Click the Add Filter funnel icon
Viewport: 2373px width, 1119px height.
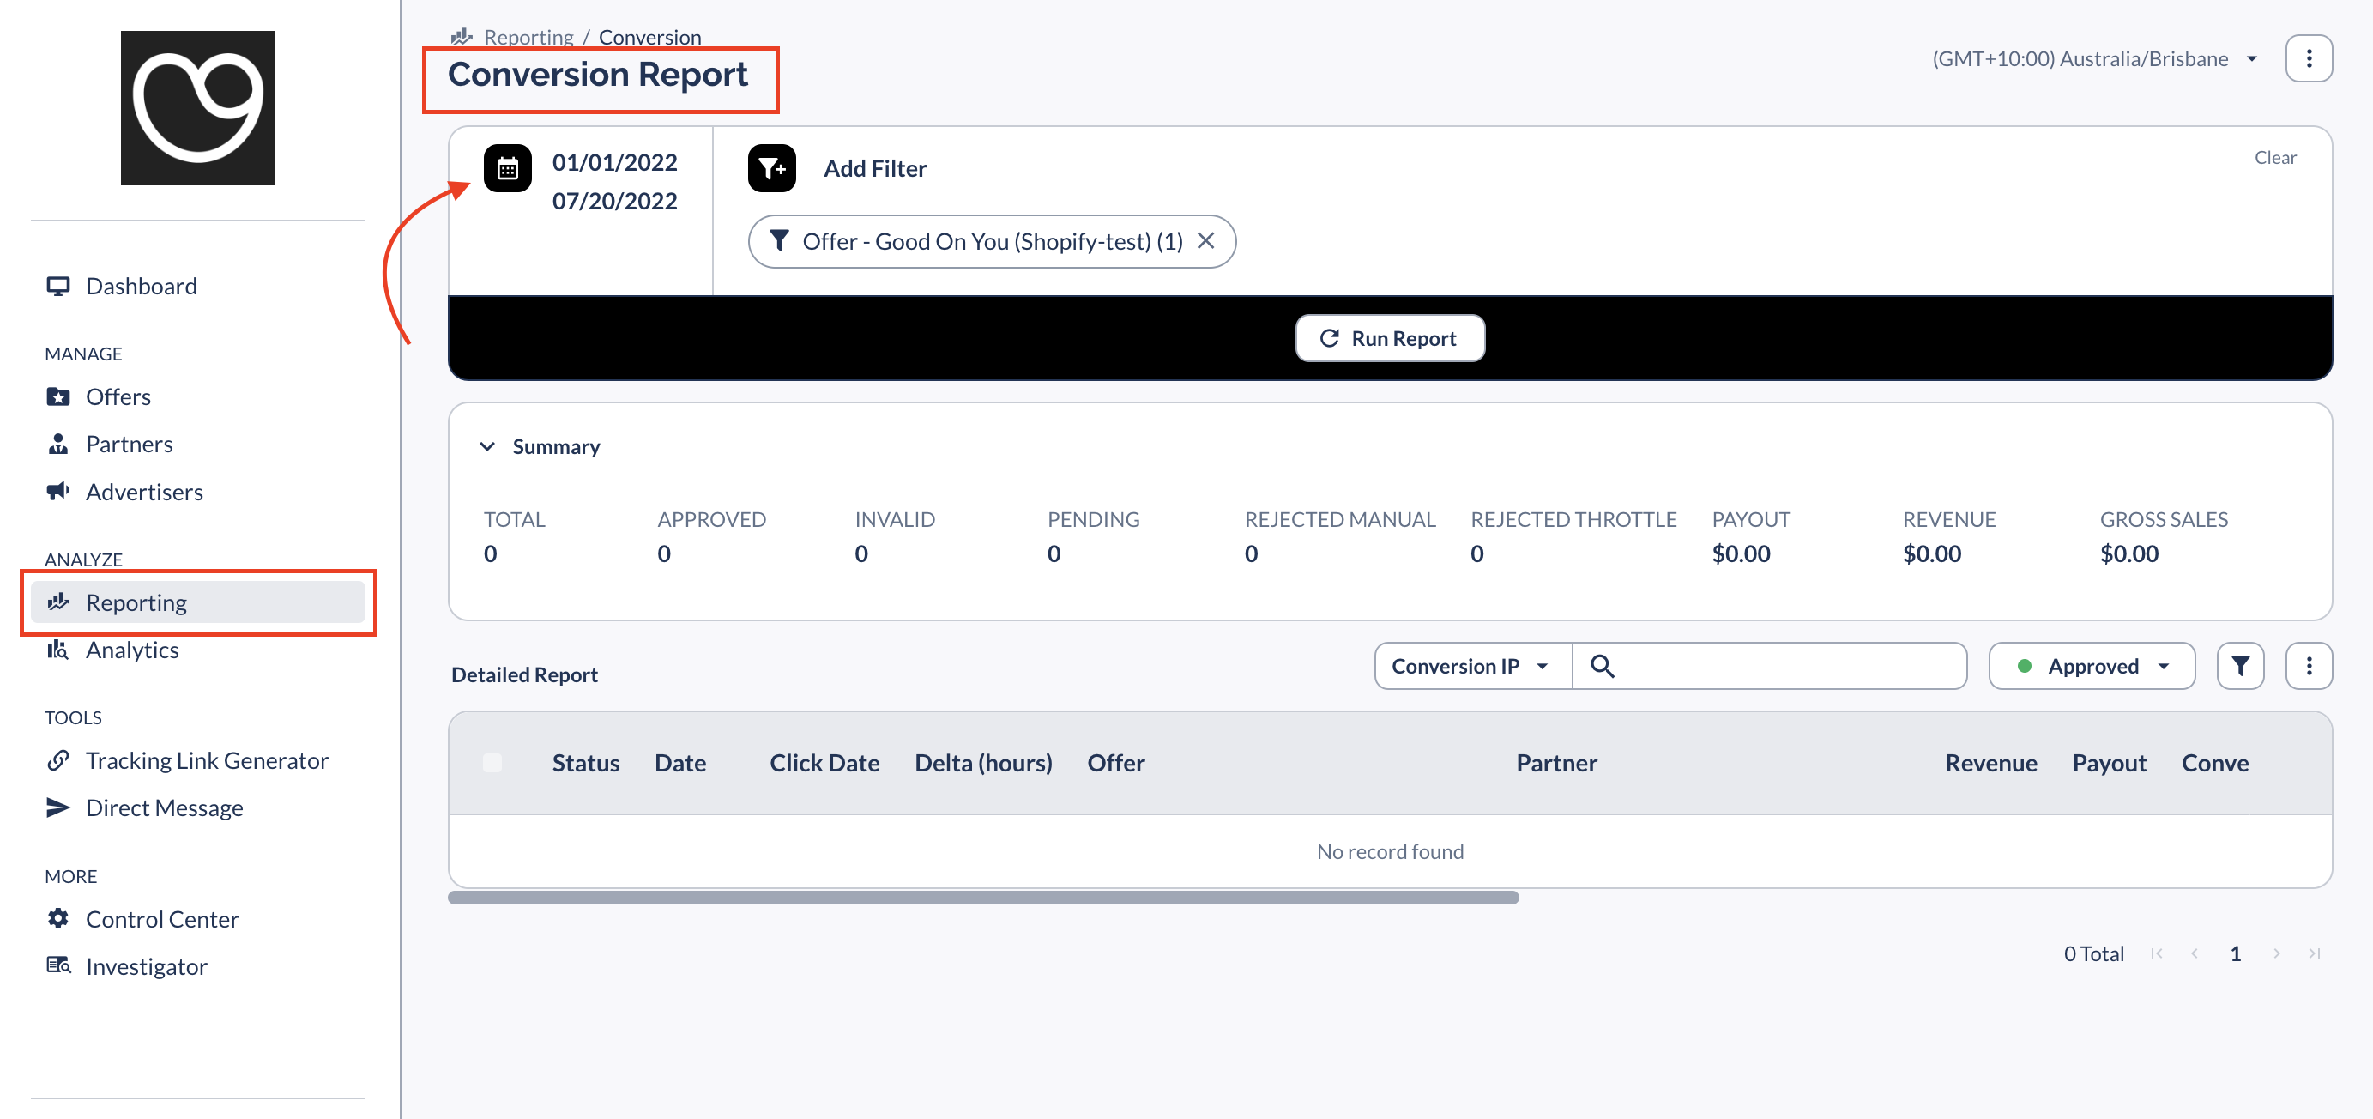tap(771, 169)
